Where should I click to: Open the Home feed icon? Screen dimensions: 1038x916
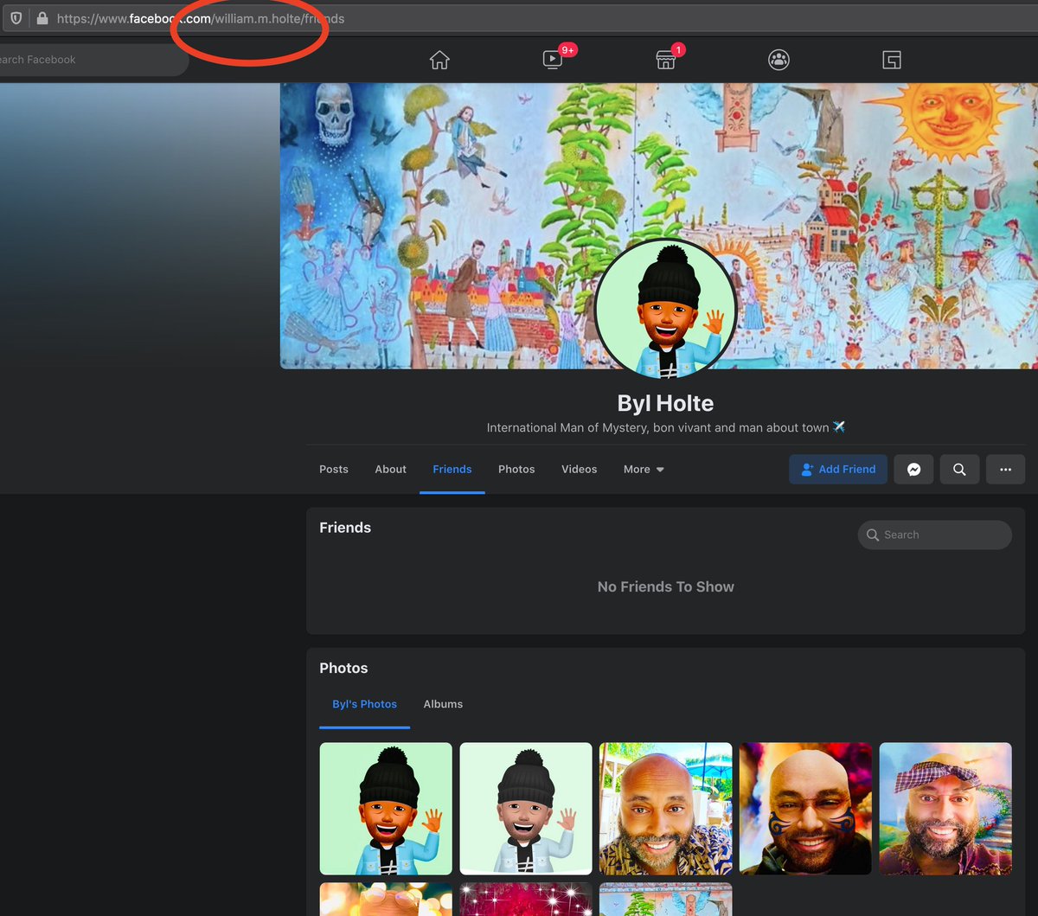pos(439,60)
